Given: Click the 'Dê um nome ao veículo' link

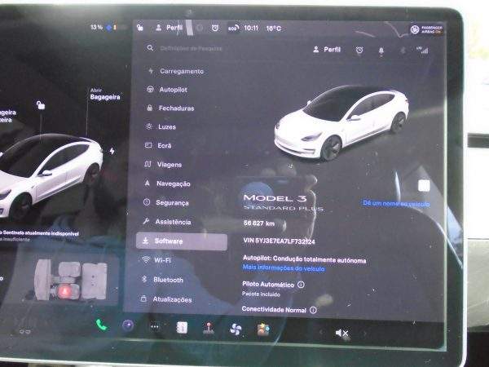Looking at the screenshot, I should [x=396, y=203].
